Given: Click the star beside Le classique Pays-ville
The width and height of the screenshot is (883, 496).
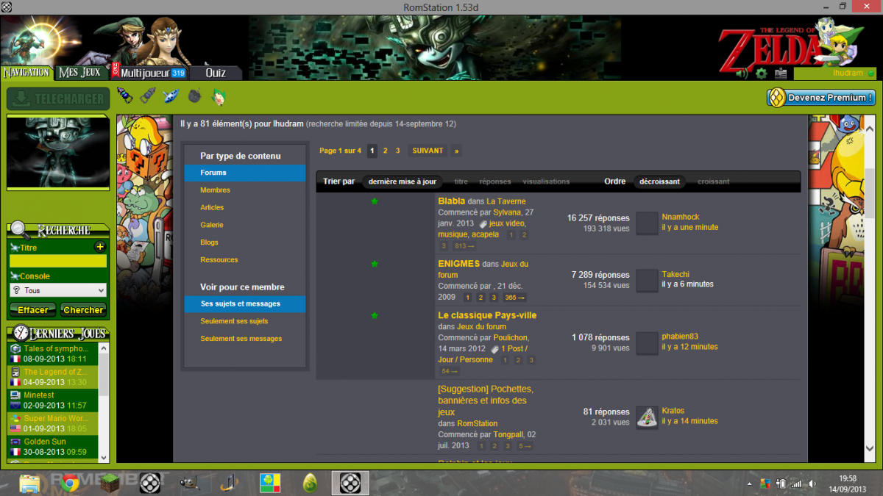Looking at the screenshot, I should (x=375, y=315).
